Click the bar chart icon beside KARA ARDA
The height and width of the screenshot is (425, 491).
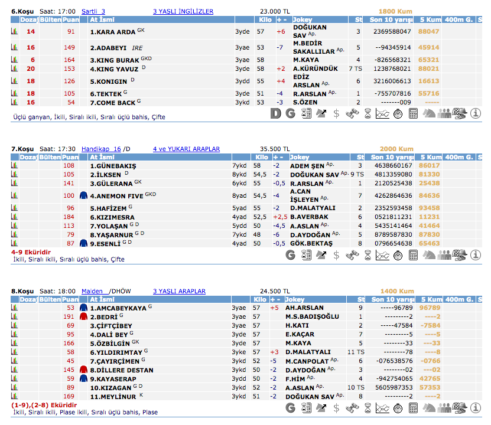(x=14, y=32)
